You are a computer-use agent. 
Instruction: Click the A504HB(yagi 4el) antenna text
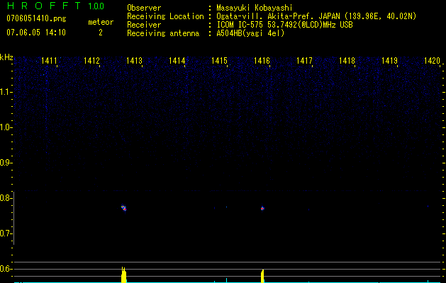coord(250,33)
